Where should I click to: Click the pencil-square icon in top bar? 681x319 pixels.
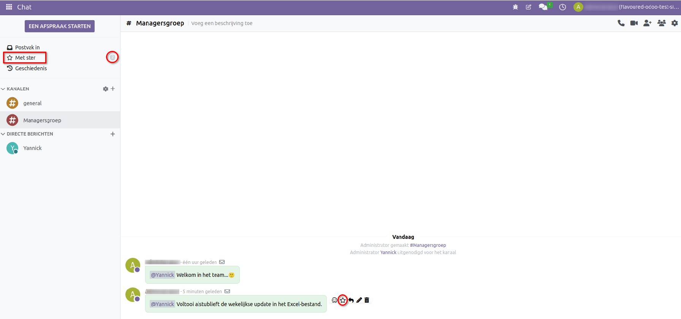point(528,7)
